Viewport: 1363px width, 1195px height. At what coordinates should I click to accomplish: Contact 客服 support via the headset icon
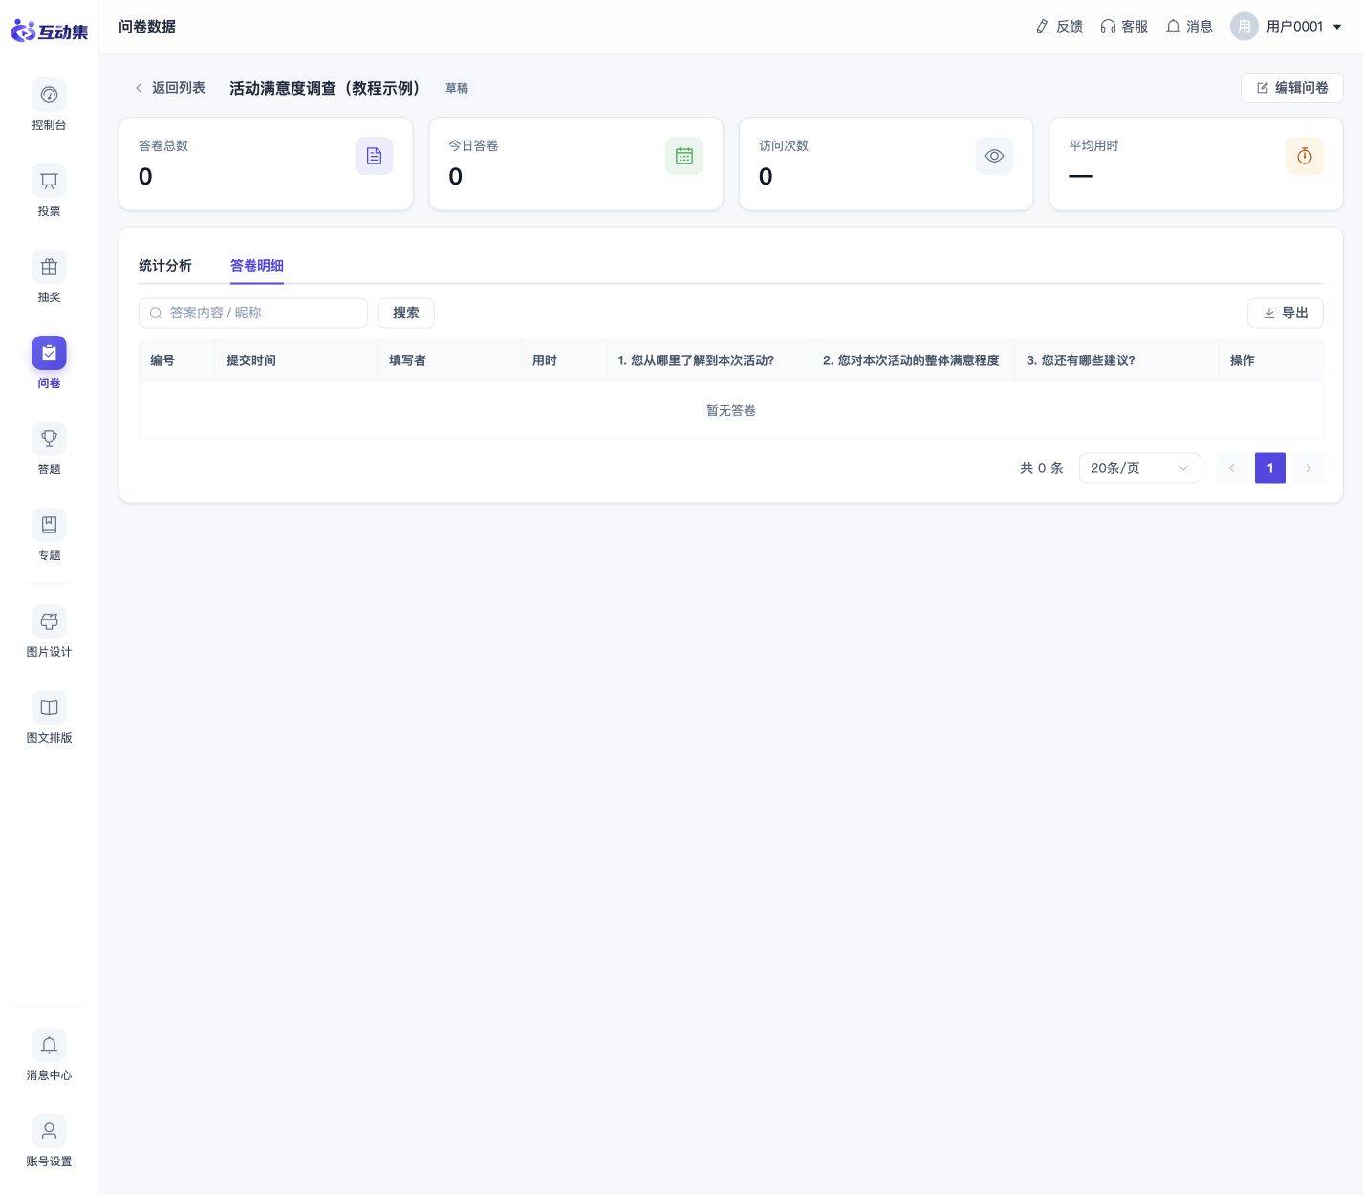point(1124,27)
